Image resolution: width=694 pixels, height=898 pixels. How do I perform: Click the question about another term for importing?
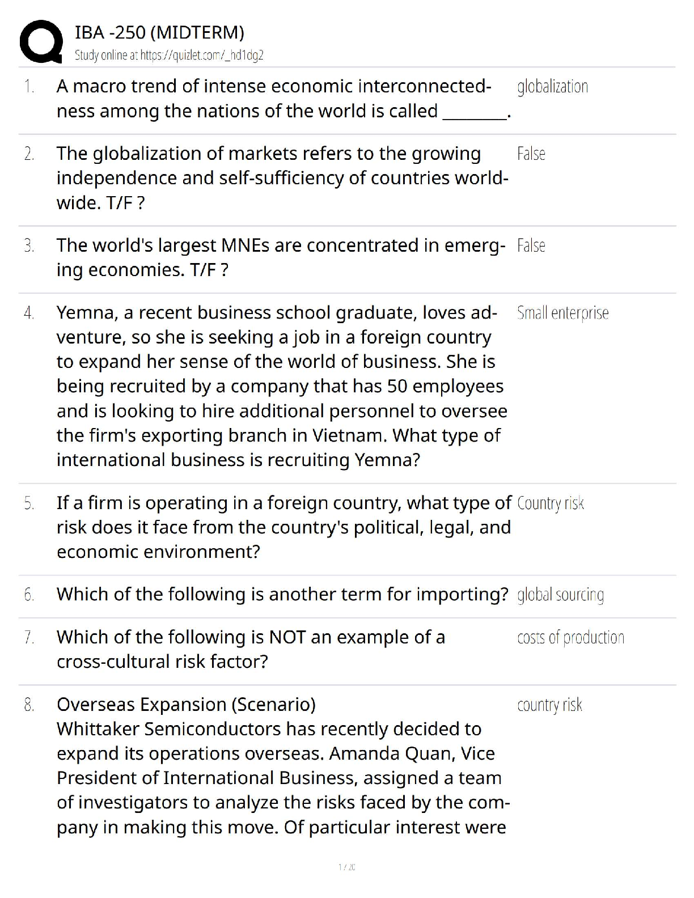[282, 594]
